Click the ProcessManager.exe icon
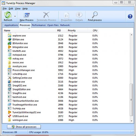This screenshot has height=136, width=136. [10, 70]
